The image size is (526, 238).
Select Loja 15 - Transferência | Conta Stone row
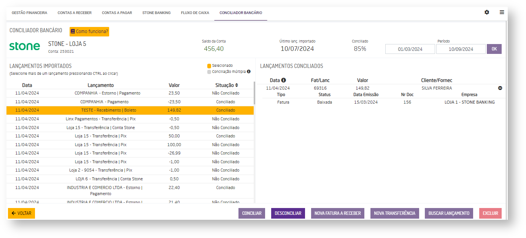[130, 128]
